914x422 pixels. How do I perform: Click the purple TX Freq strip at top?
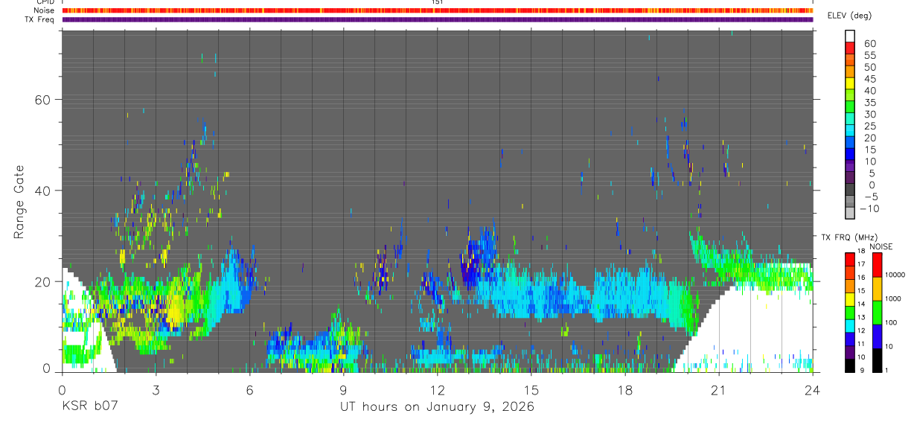[x=438, y=19]
